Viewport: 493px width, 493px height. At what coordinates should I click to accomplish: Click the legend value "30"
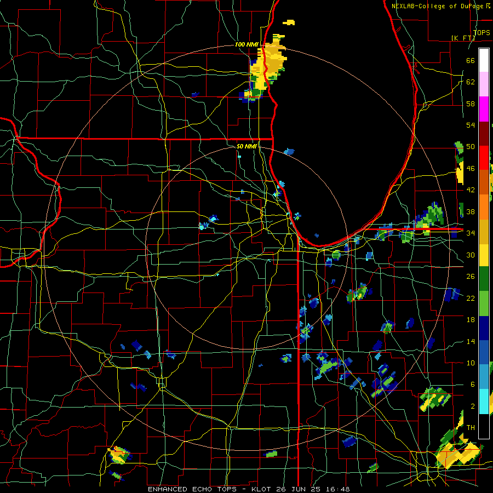[x=471, y=255]
